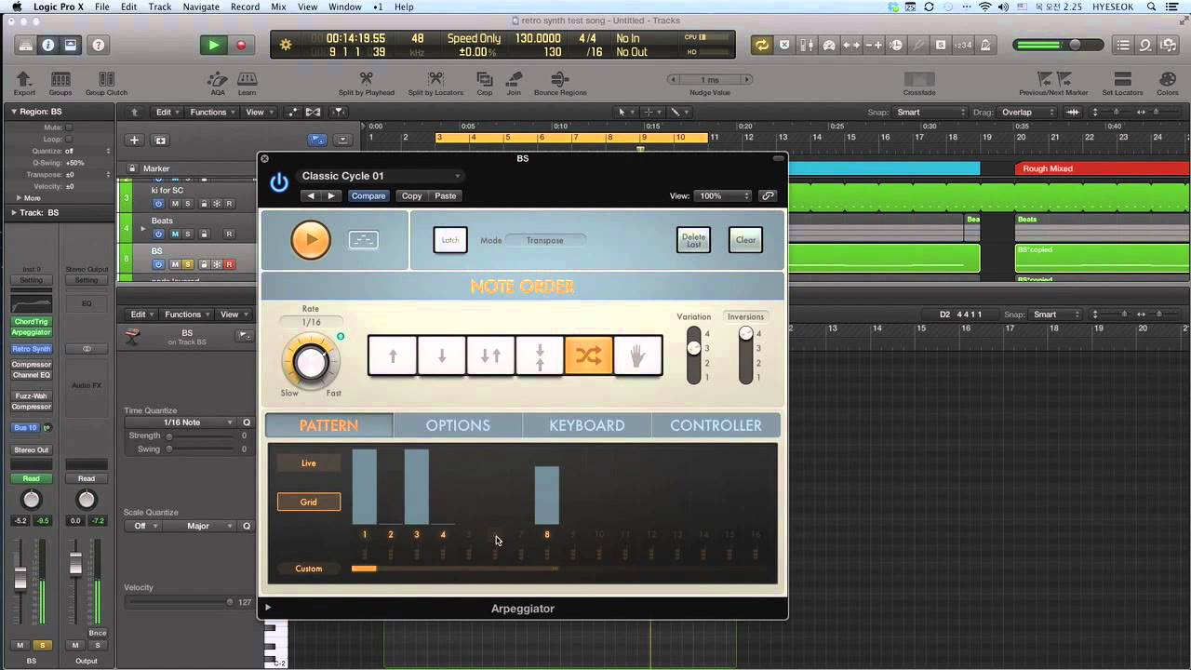1191x670 pixels.
Task: Open the Library panel icon
Action: coord(25,45)
